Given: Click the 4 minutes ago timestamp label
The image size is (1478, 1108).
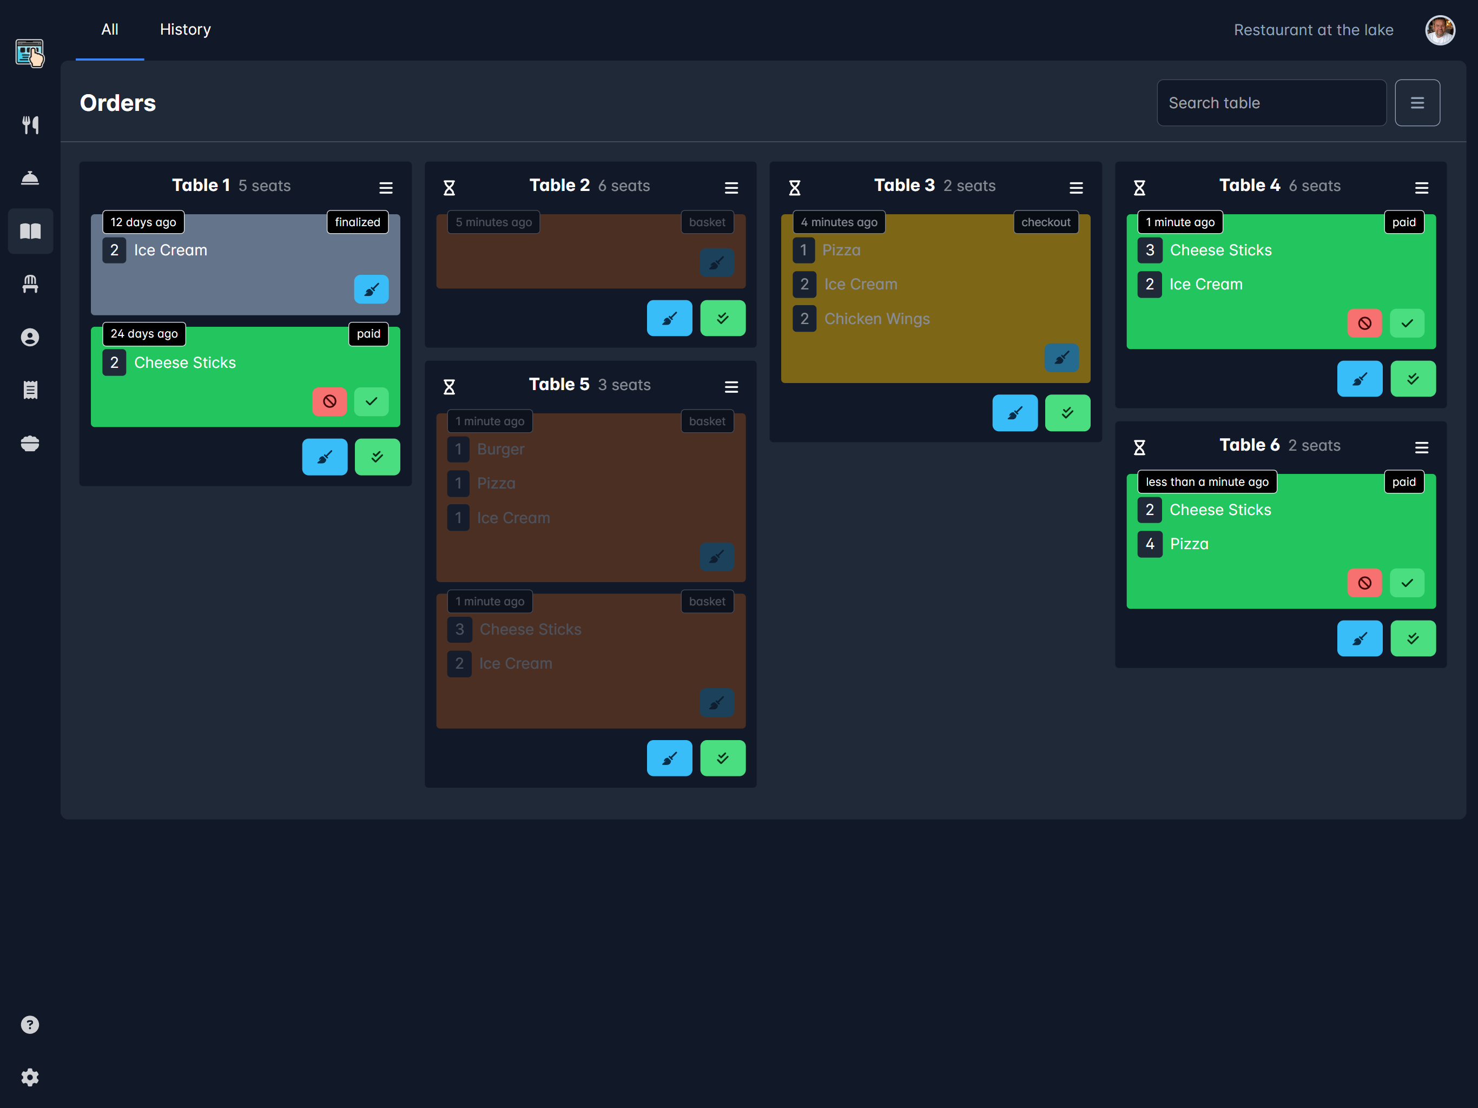Looking at the screenshot, I should click(x=839, y=222).
